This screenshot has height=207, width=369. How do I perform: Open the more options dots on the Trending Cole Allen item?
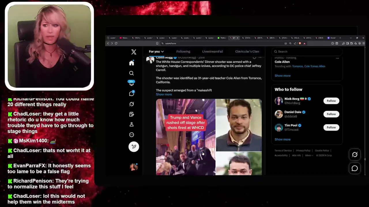pos(337,58)
